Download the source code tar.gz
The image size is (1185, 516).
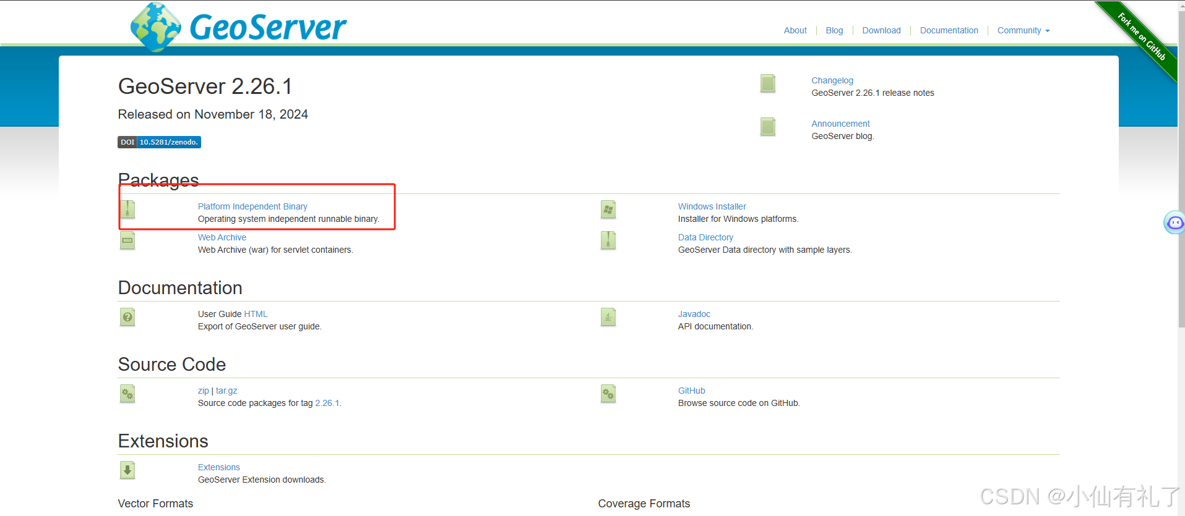pos(226,391)
